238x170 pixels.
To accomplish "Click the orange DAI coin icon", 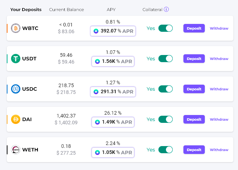I will [x=16, y=119].
